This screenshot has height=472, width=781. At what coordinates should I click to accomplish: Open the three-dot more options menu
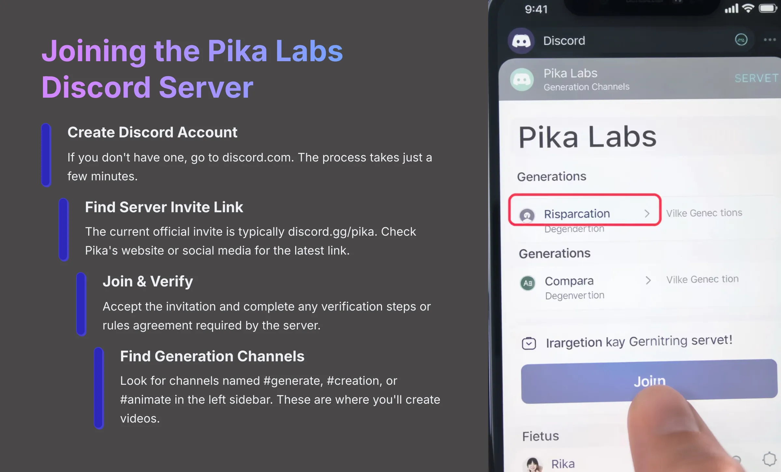(770, 40)
